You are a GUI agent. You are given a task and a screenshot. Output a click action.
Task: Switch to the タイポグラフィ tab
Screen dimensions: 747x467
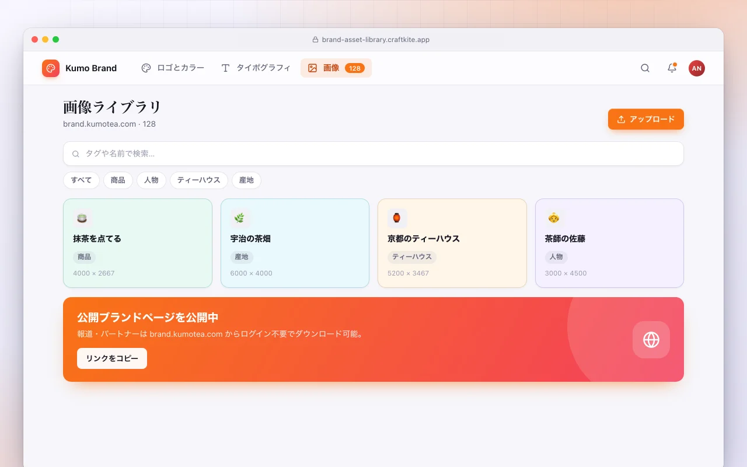[256, 68]
